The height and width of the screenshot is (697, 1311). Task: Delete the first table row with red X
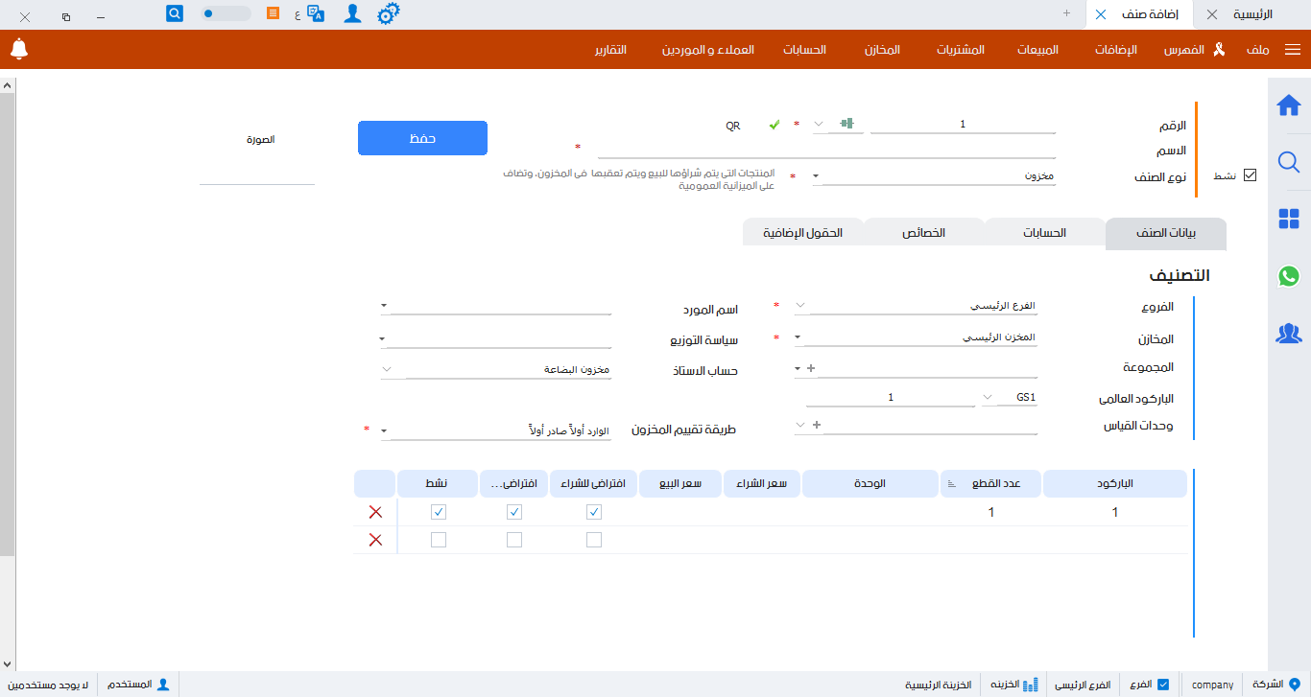374,512
